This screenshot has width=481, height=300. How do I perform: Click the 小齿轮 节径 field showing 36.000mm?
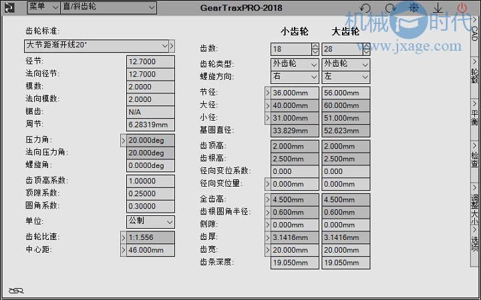[x=295, y=93]
